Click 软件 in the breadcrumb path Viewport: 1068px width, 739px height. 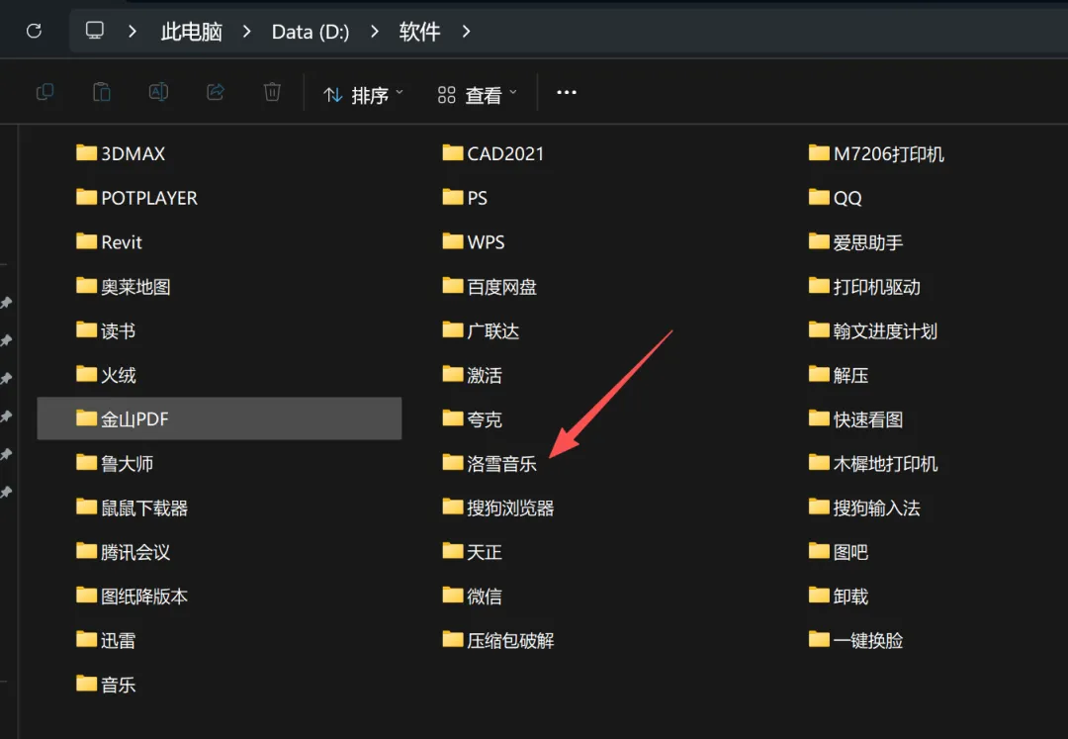[419, 32]
